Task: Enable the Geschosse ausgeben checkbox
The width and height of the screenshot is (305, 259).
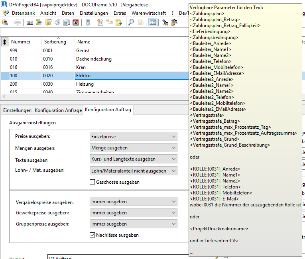Action: pyautogui.click(x=92, y=182)
